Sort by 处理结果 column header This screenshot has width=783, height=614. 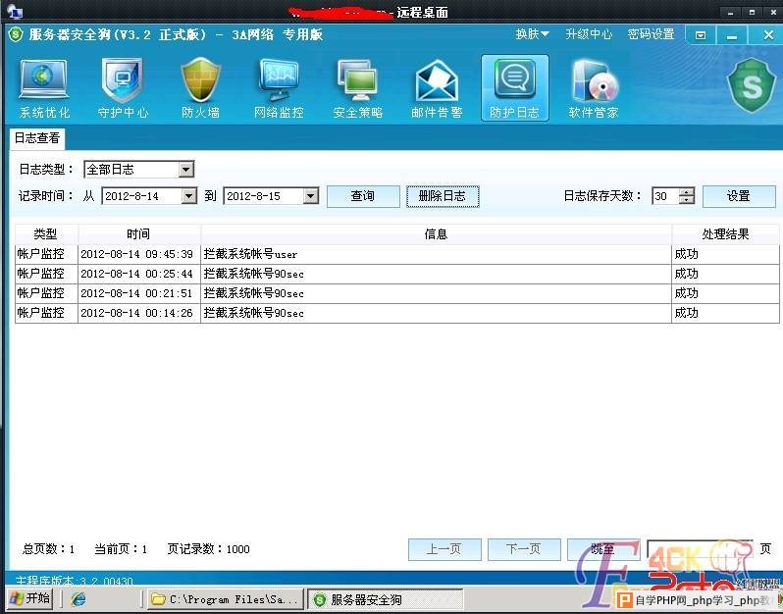pyautogui.click(x=725, y=234)
